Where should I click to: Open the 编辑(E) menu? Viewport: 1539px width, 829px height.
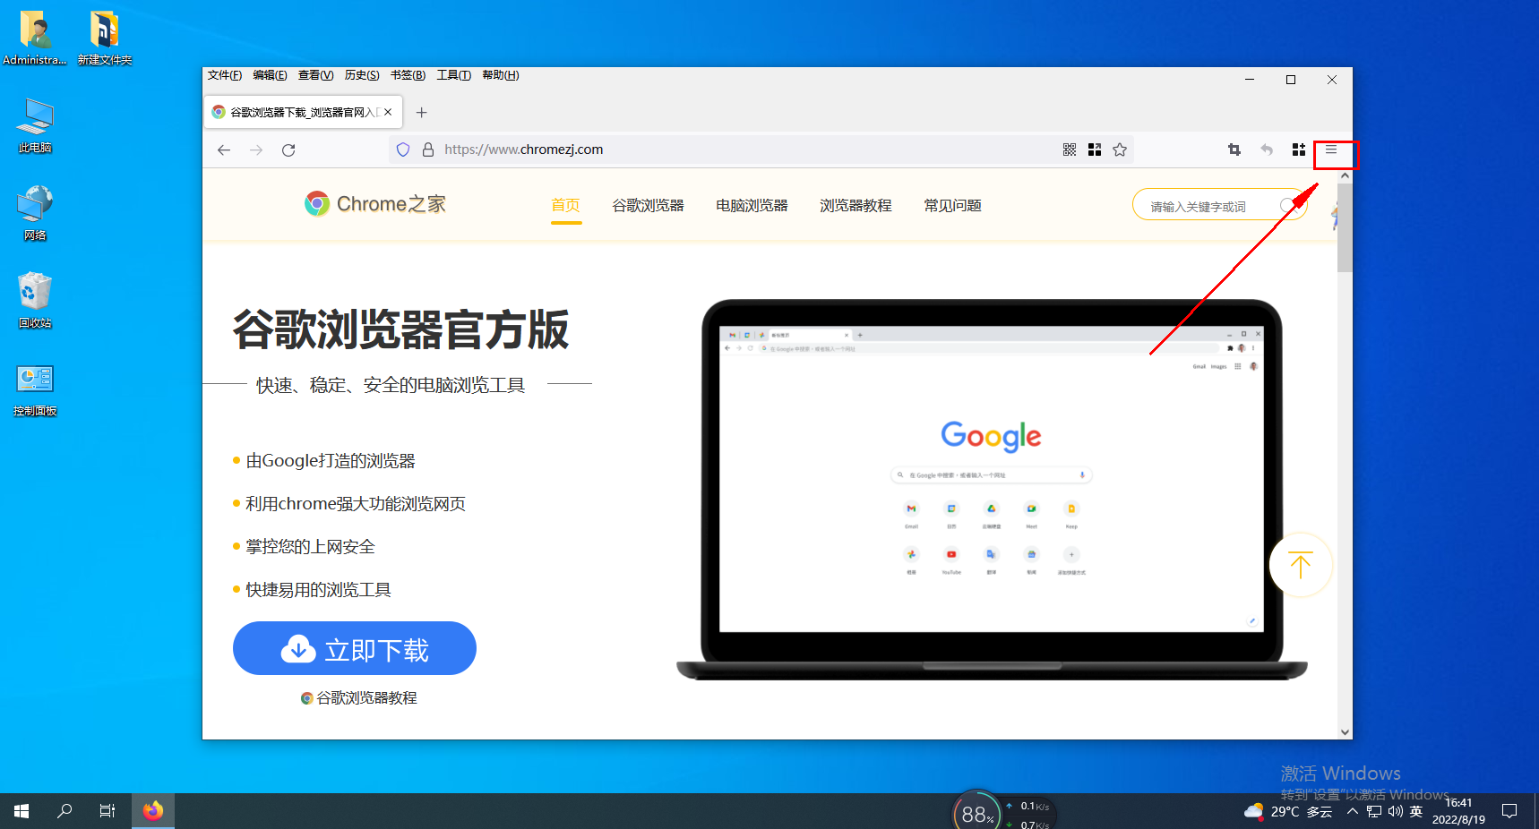tap(270, 75)
